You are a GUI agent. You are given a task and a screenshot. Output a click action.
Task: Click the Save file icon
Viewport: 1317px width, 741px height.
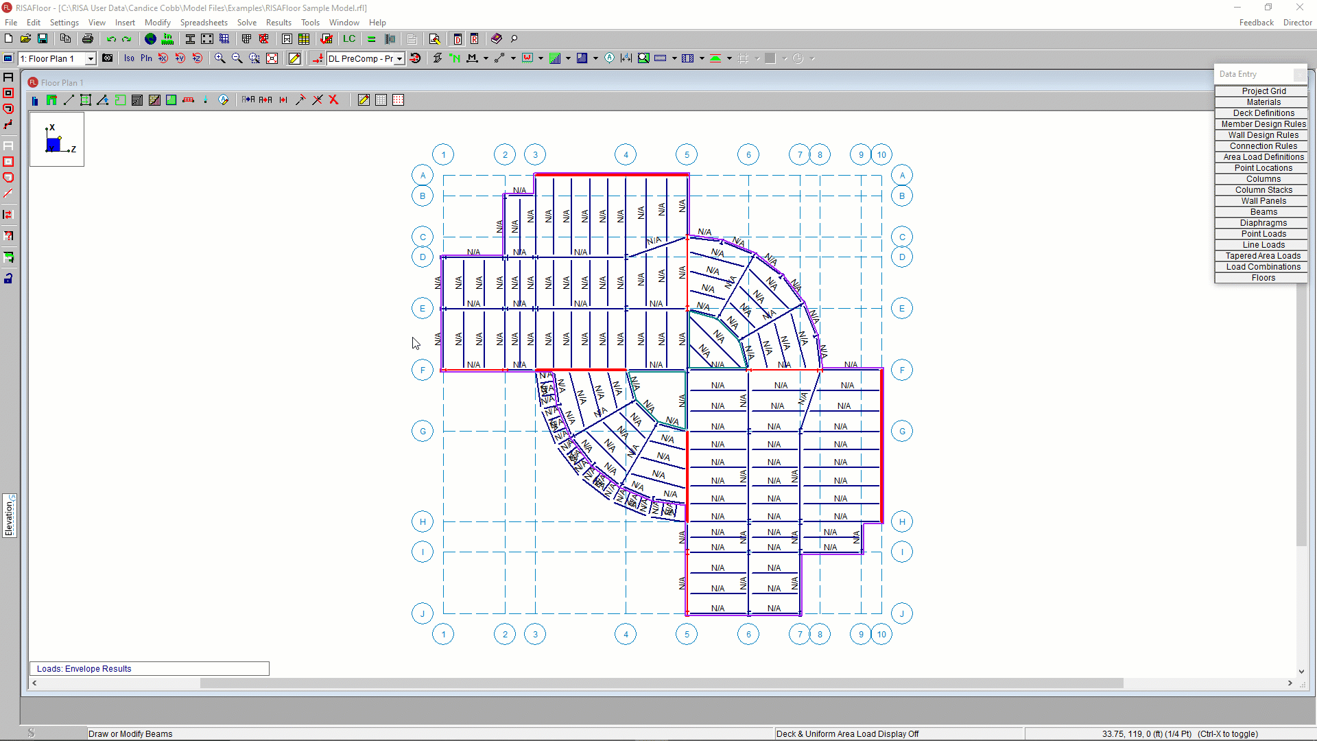(x=43, y=39)
